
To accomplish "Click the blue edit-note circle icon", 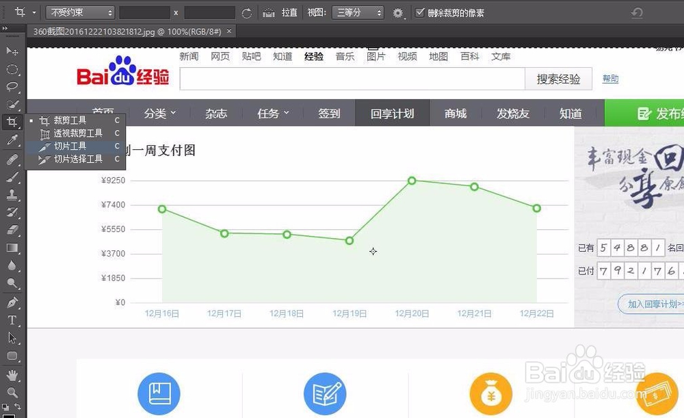I will coord(325,393).
